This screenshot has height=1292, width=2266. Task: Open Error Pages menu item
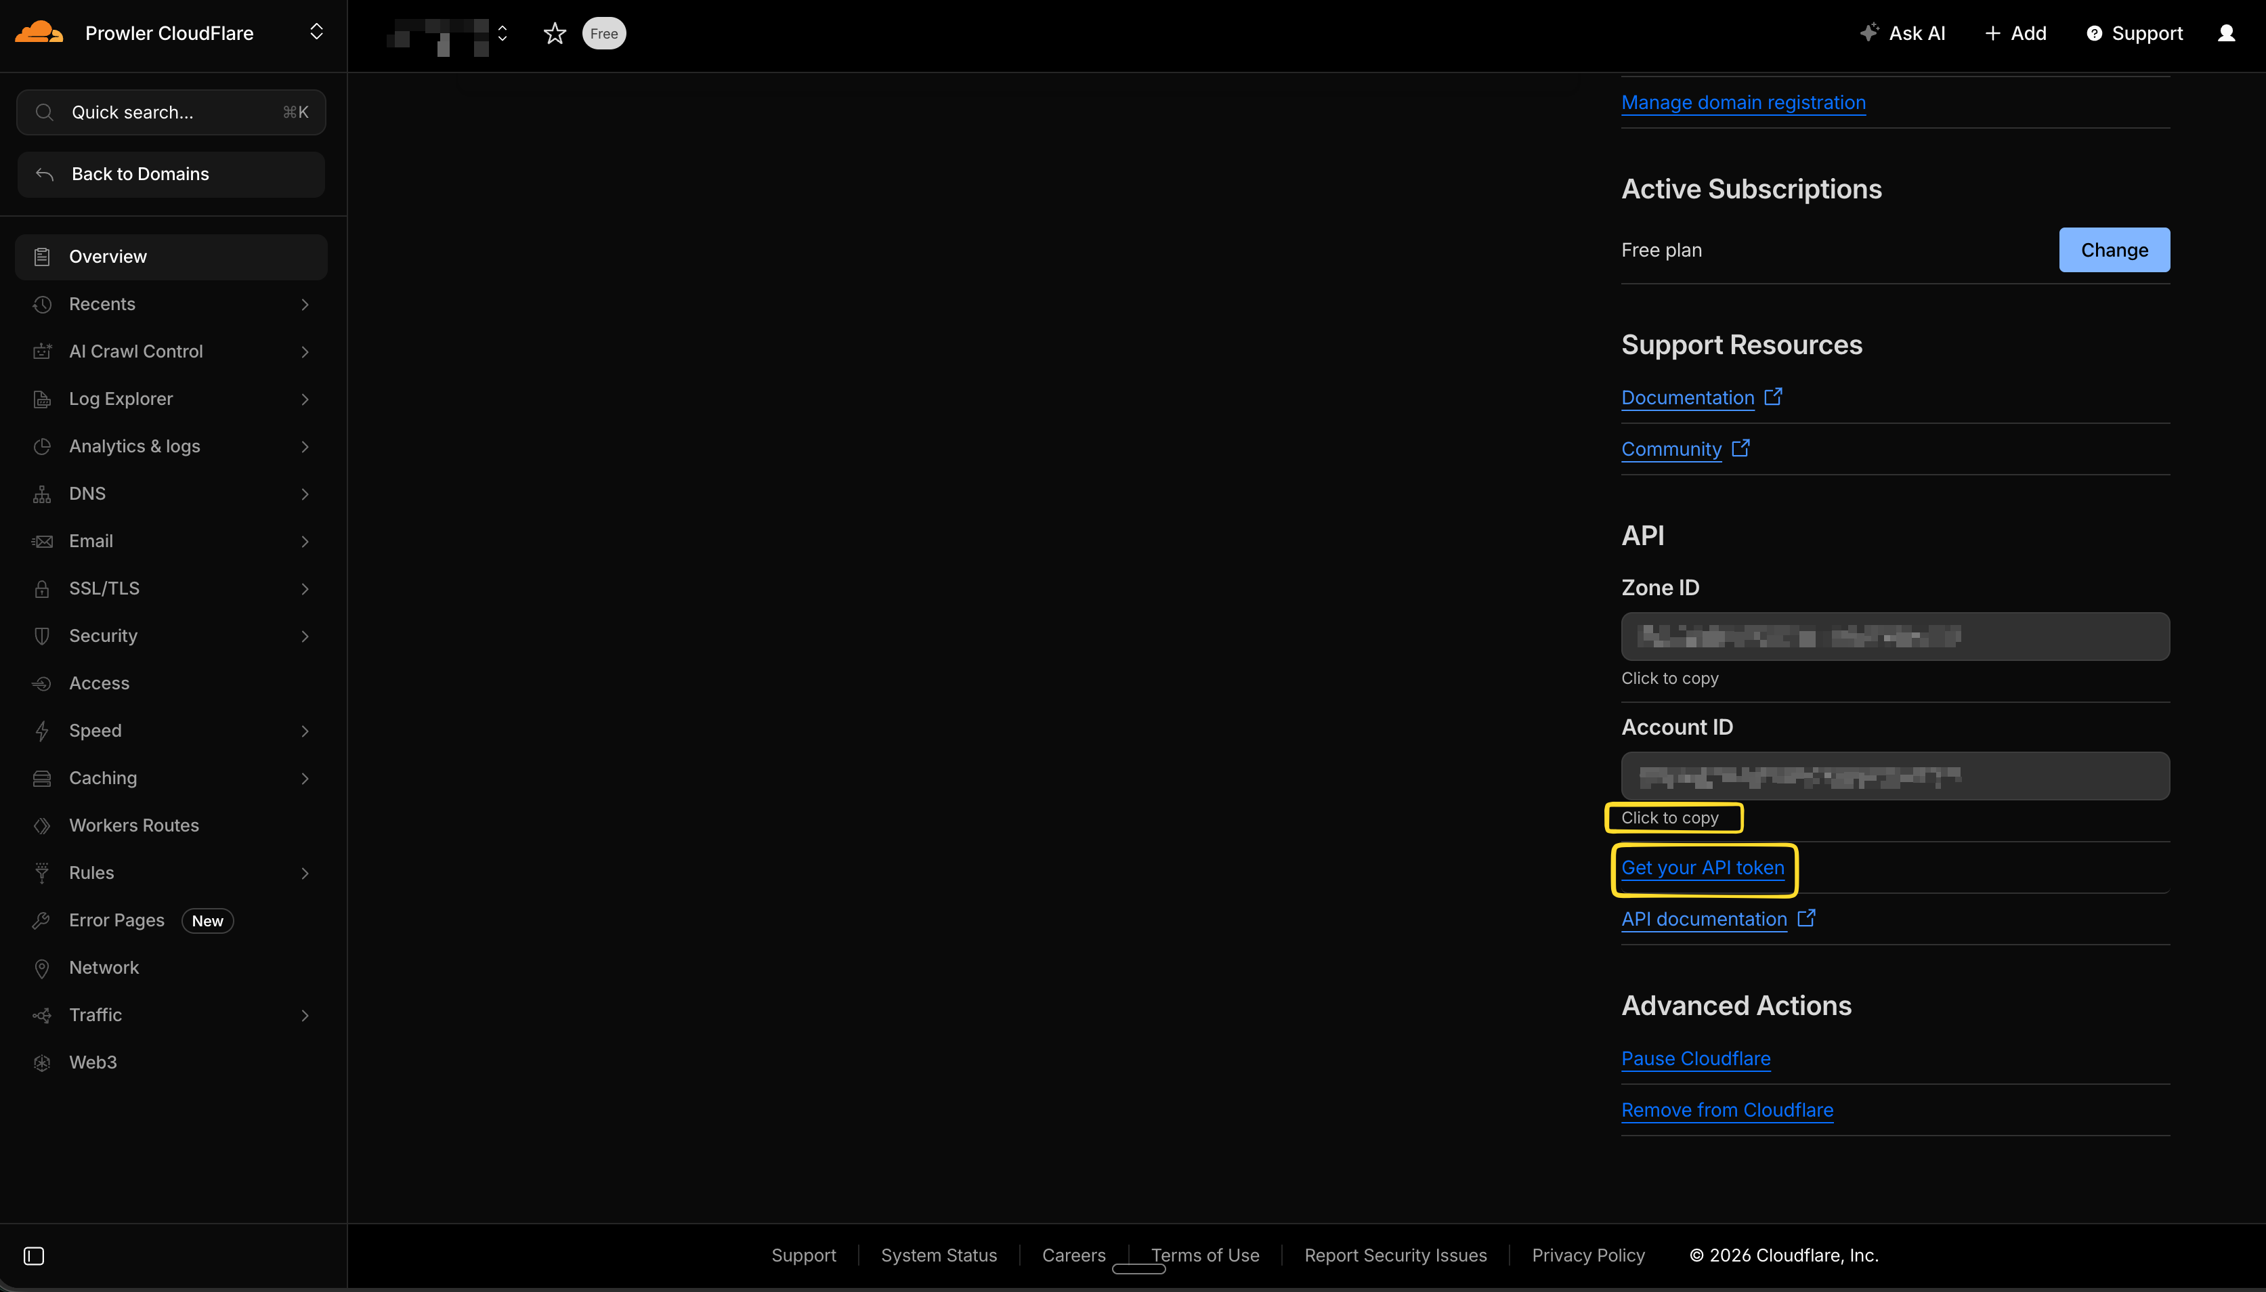point(117,920)
